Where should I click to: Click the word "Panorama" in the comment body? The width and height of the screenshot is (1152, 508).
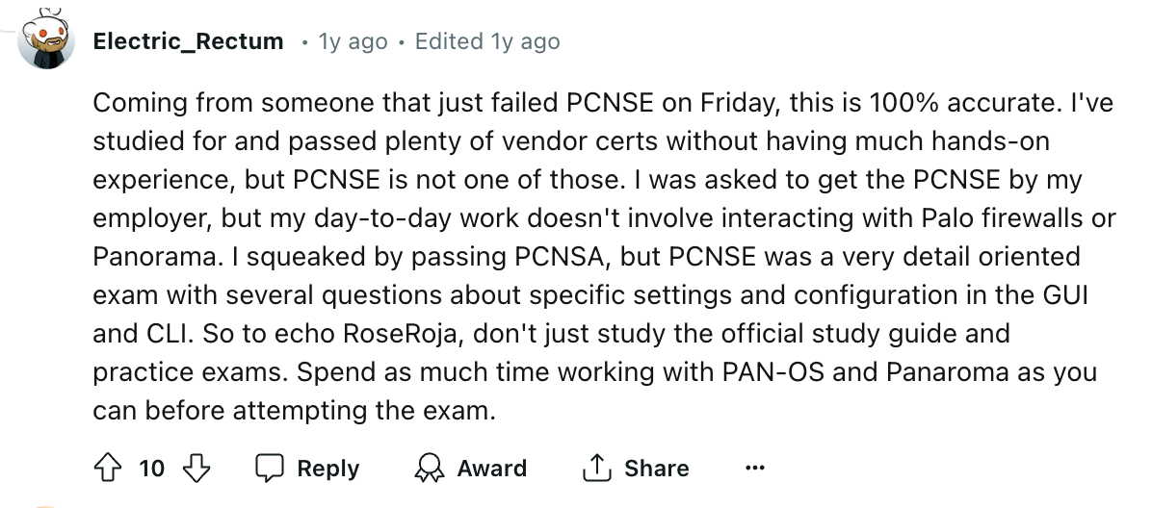pyautogui.click(x=156, y=256)
